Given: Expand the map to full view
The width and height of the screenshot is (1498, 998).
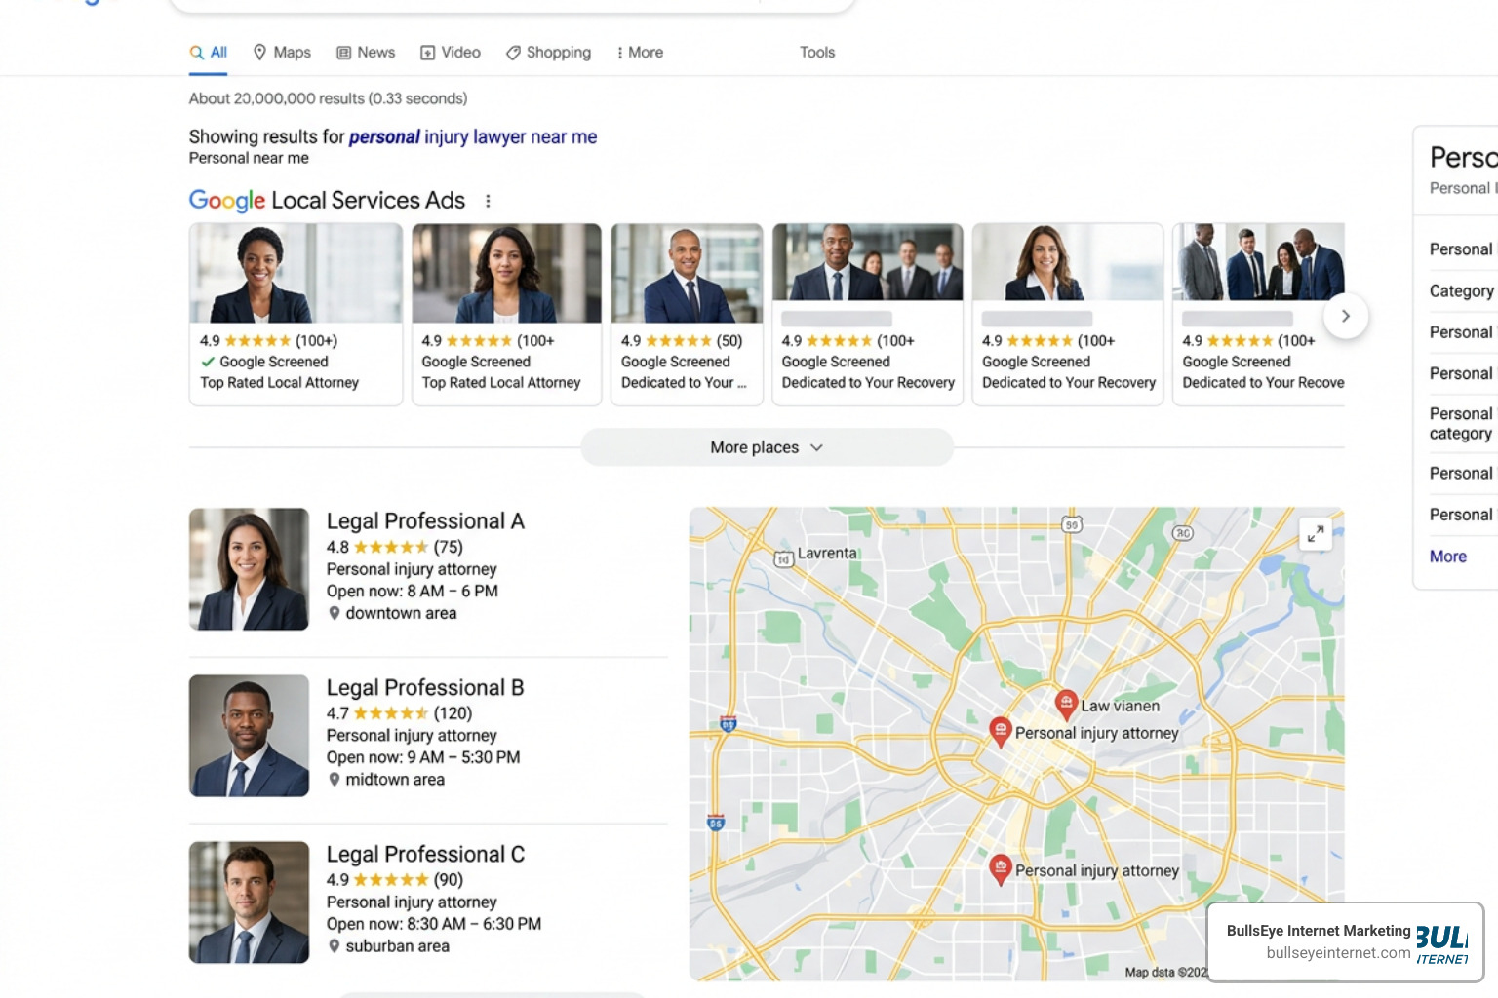Looking at the screenshot, I should click(1316, 533).
